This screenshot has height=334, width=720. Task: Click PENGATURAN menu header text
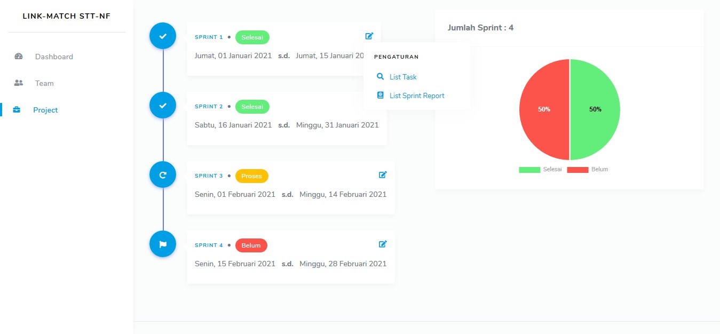[x=396, y=57]
